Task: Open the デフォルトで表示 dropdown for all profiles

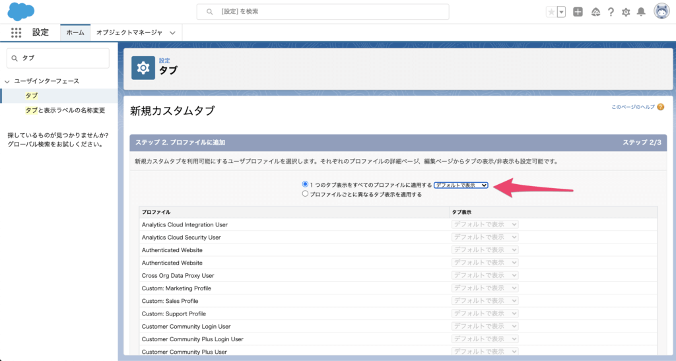Action: [x=461, y=185]
